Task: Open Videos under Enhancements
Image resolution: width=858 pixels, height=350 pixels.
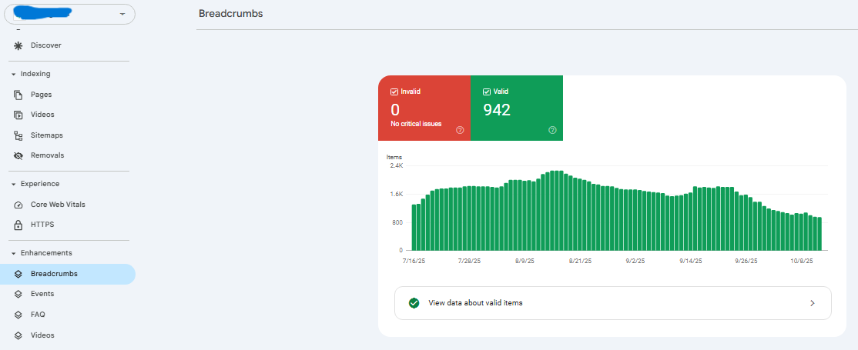Action: pyautogui.click(x=42, y=335)
